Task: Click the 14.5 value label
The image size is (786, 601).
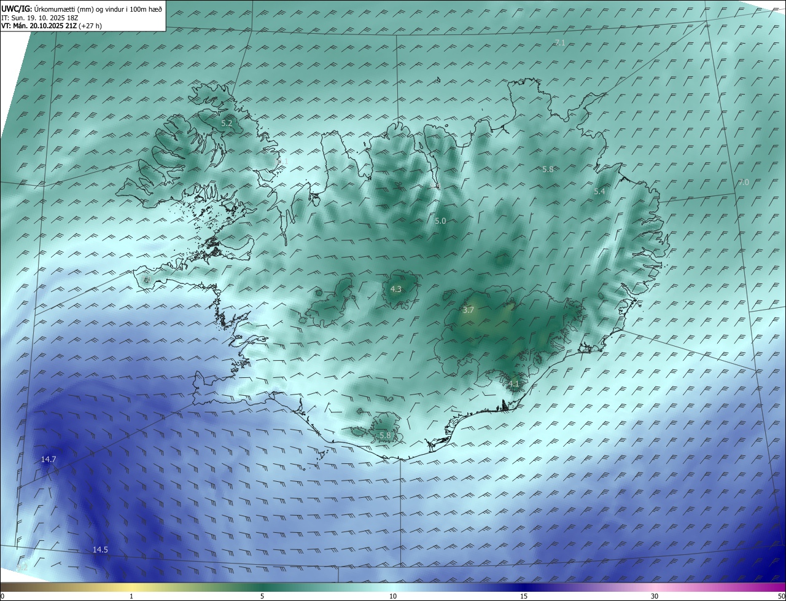Action: (x=100, y=549)
